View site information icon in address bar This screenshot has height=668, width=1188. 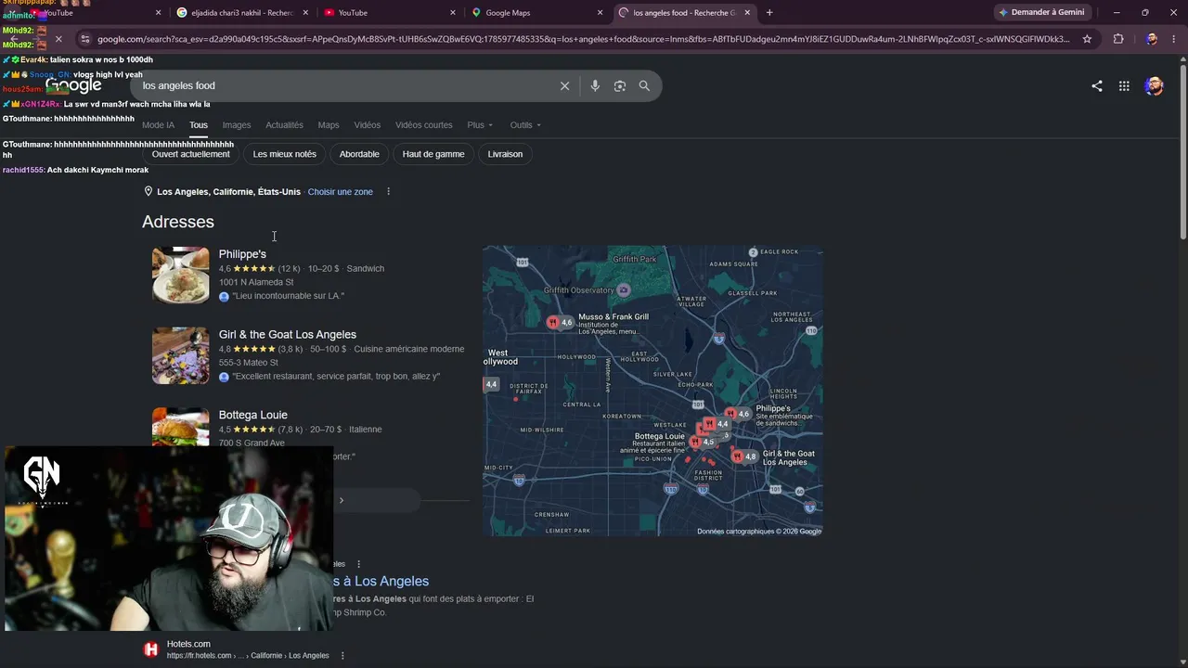(85, 39)
